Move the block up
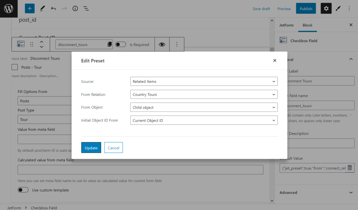 coord(42,42)
